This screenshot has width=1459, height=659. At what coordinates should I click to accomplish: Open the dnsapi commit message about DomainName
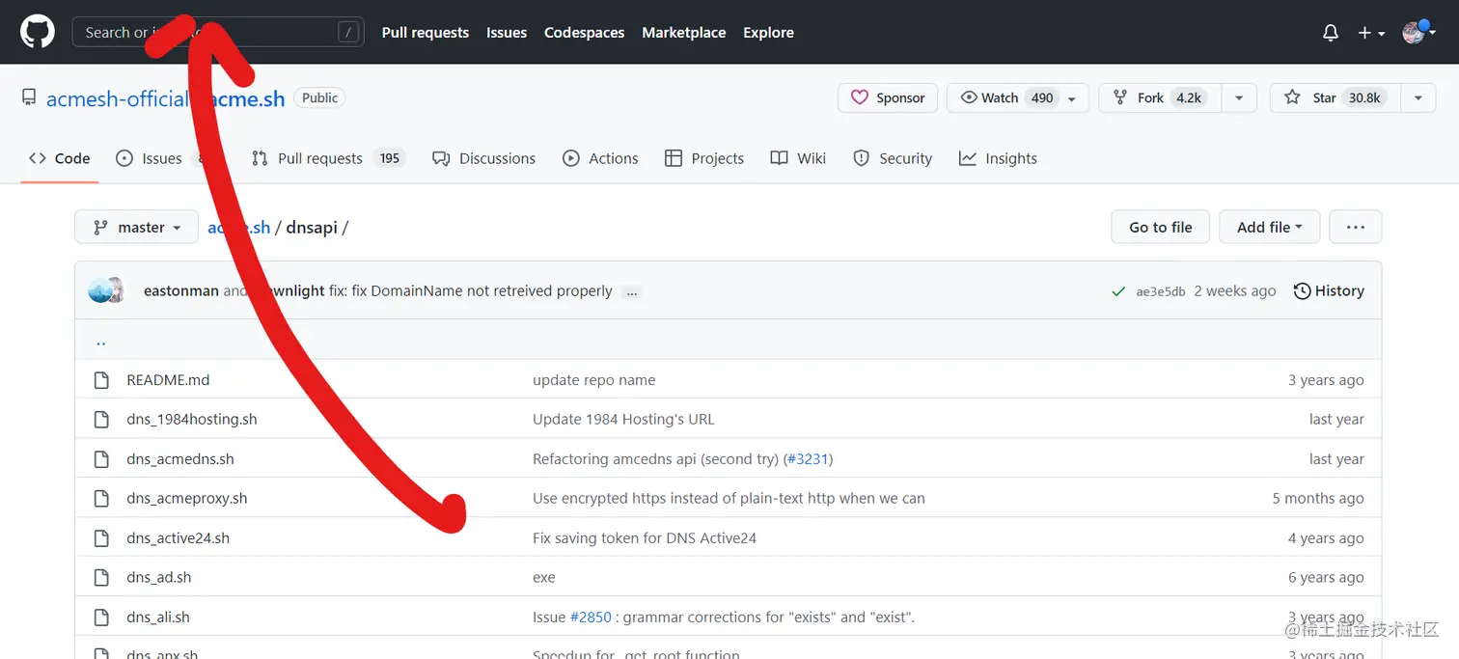[x=469, y=290]
